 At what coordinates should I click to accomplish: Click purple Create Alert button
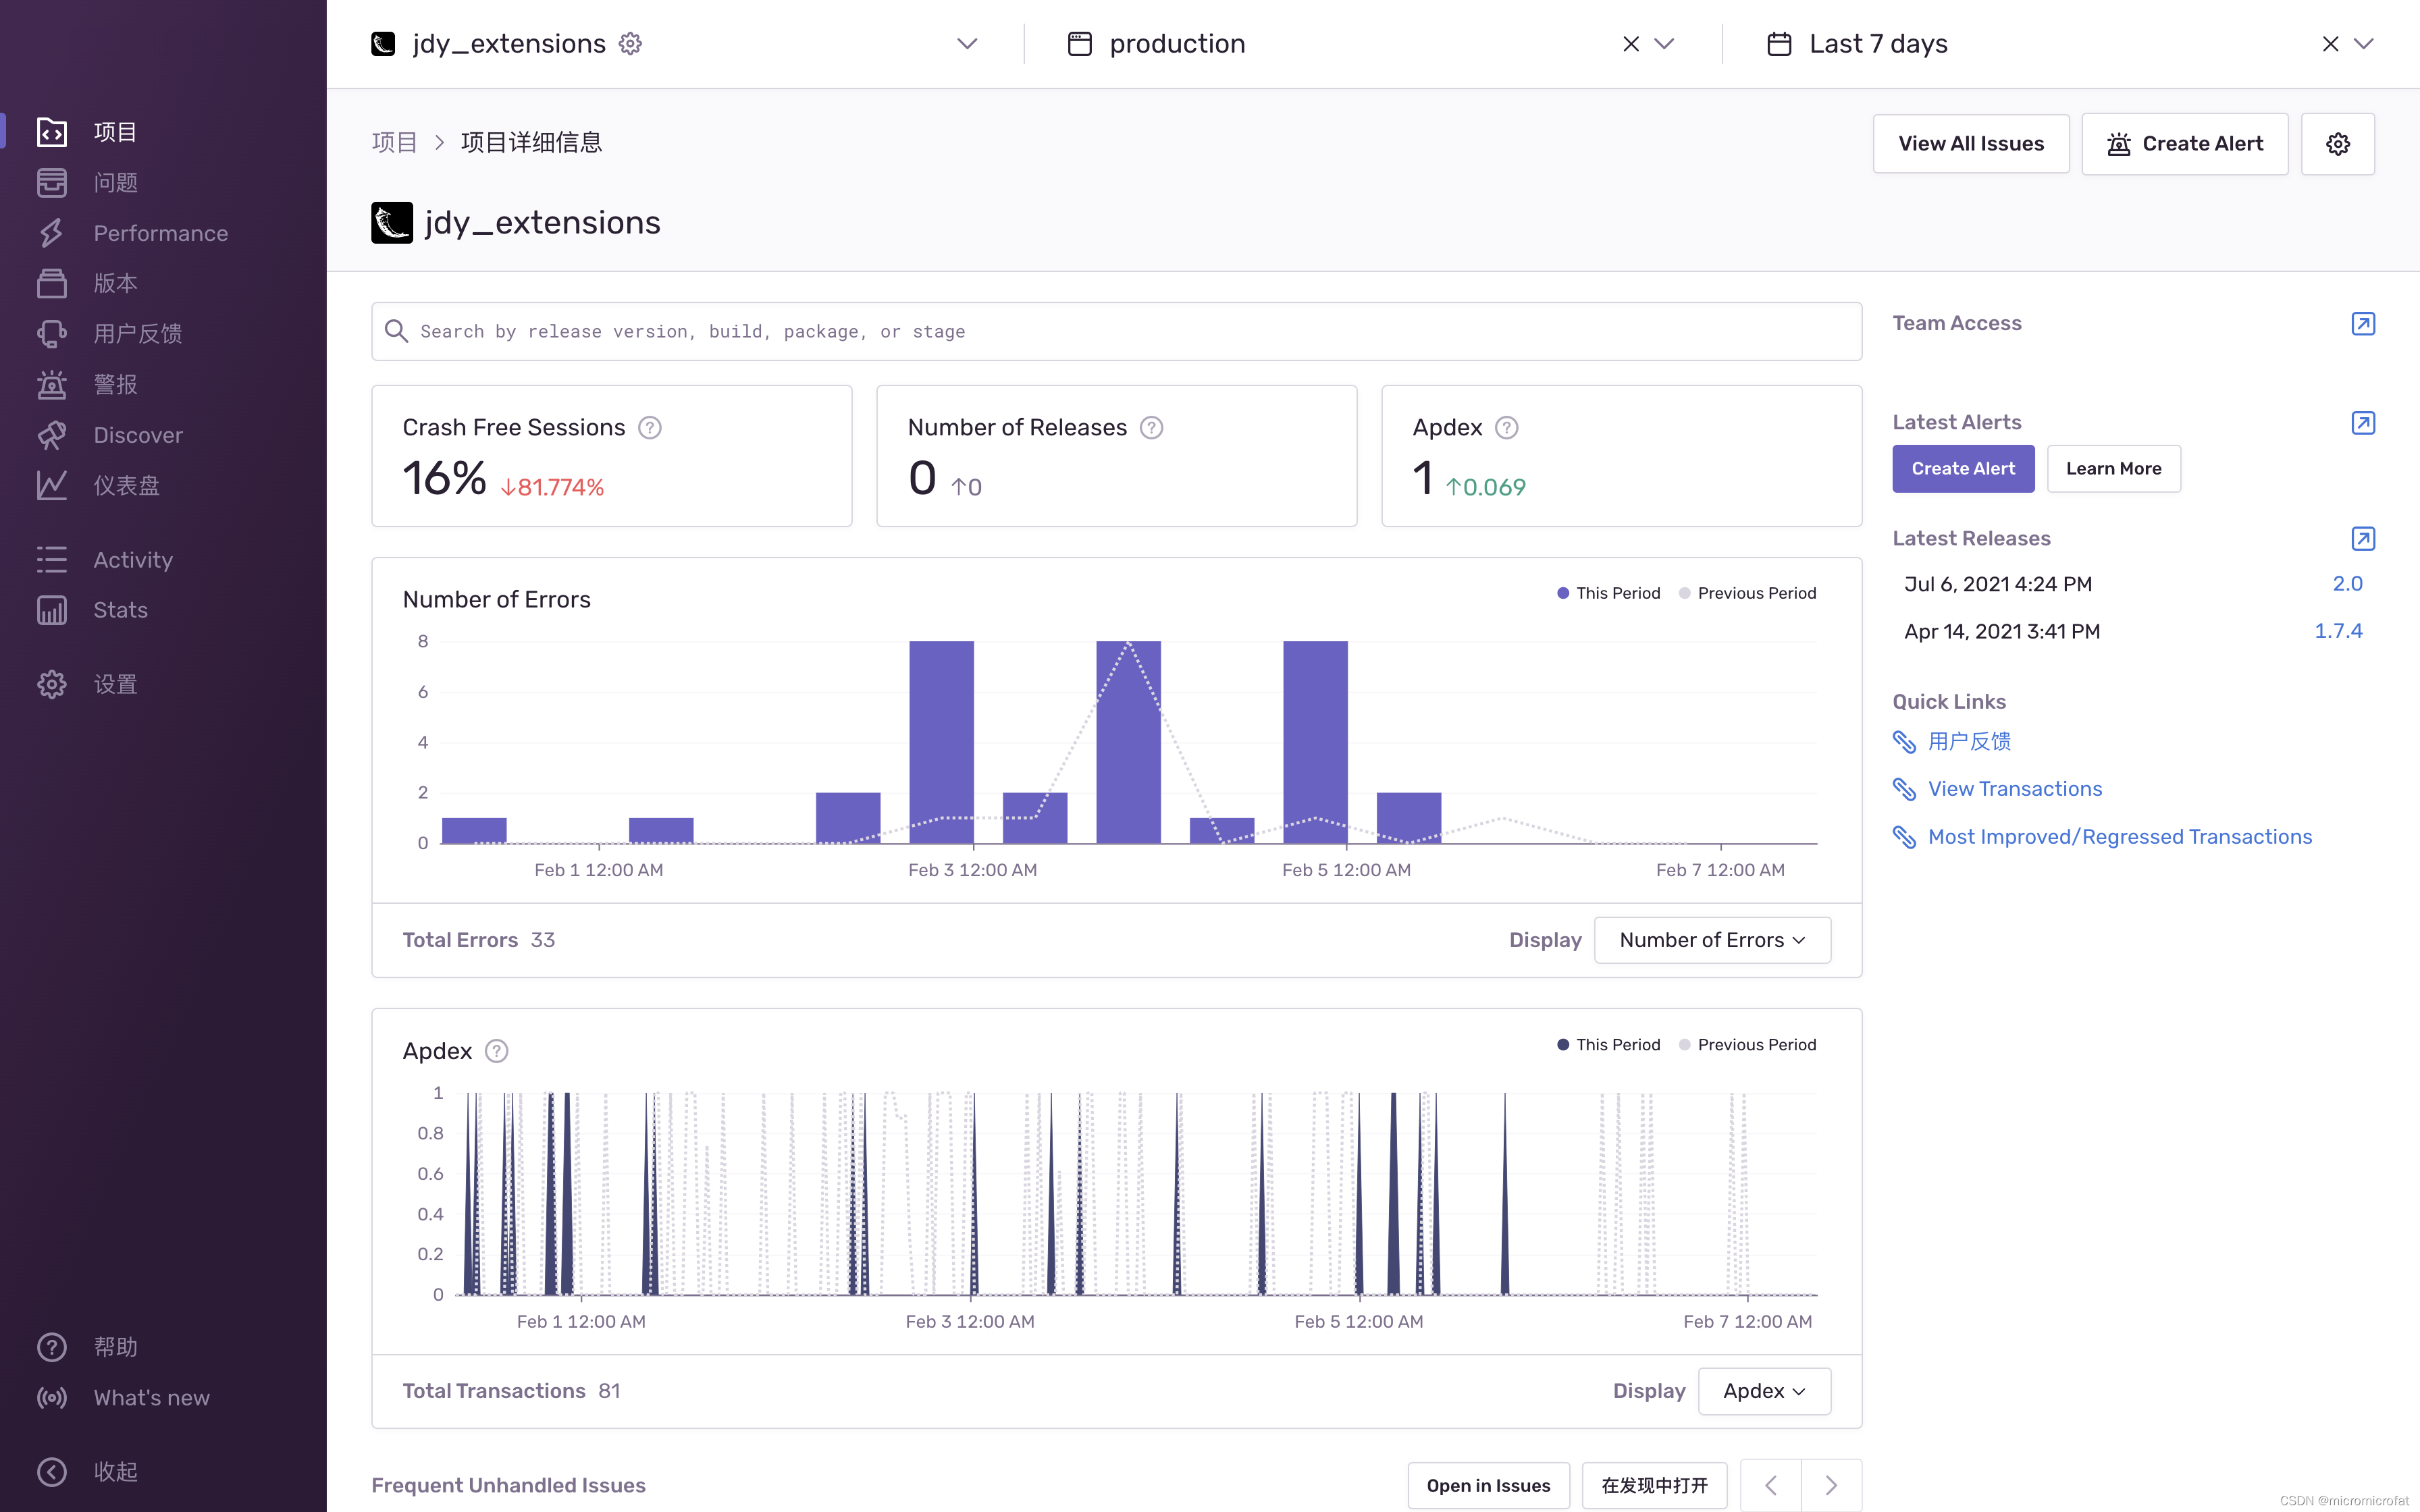(1963, 469)
